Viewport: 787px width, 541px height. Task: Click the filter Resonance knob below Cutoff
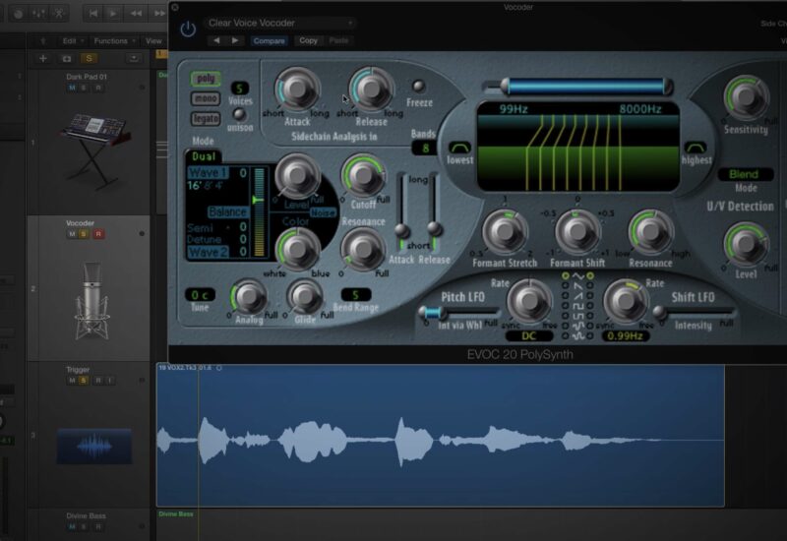[363, 249]
